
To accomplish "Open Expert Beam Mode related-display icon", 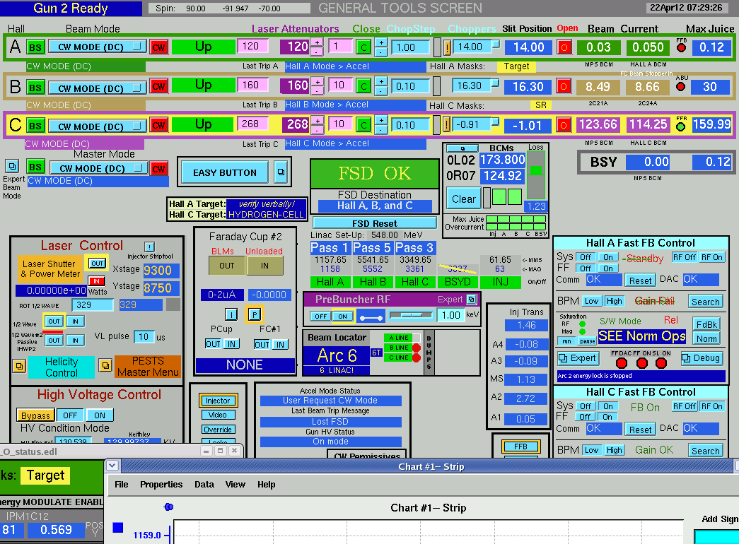I will pyautogui.click(x=12, y=166).
